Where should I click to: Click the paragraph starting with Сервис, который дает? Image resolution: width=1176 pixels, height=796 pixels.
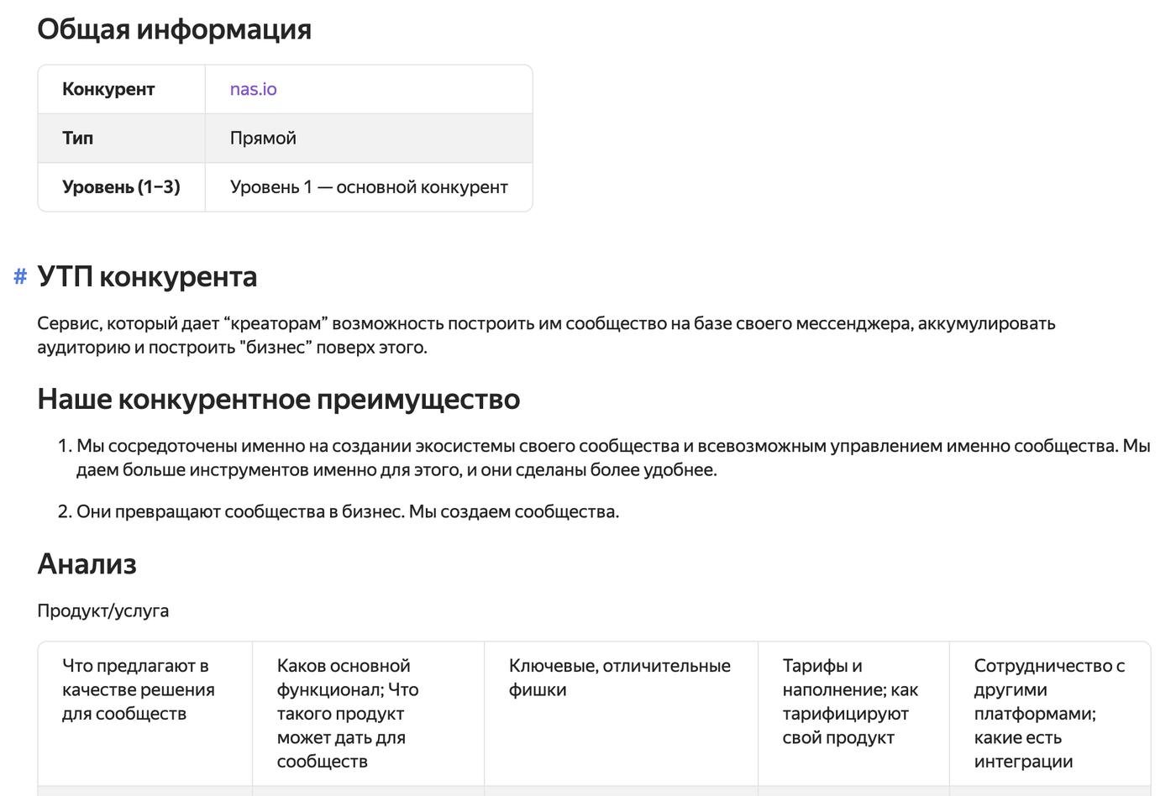click(546, 335)
